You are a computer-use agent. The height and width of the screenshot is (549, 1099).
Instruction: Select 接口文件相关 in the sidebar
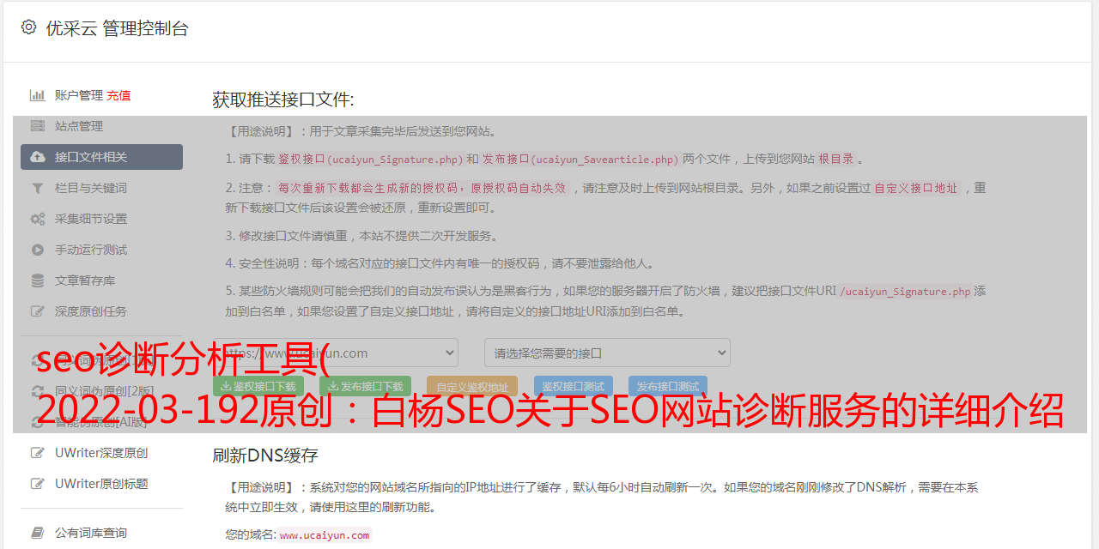[x=101, y=157]
